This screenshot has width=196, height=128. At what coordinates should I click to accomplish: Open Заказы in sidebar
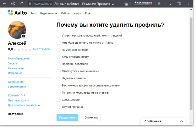(x=13, y=63)
